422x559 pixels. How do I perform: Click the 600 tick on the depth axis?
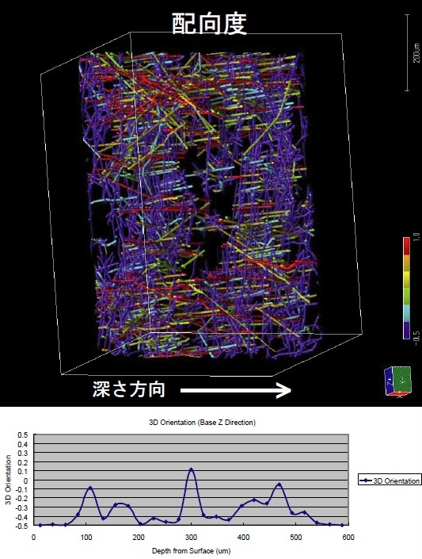[348, 538]
